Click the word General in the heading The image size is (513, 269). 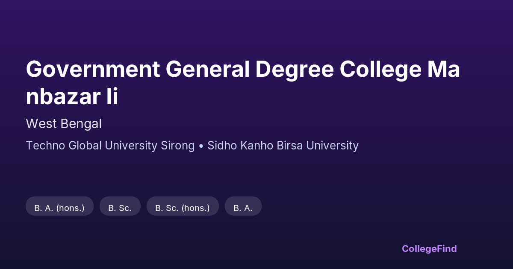coord(208,70)
